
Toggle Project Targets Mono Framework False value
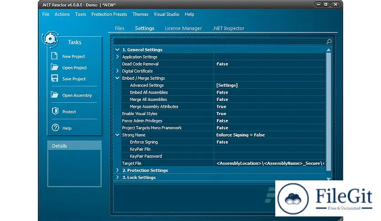(x=222, y=128)
